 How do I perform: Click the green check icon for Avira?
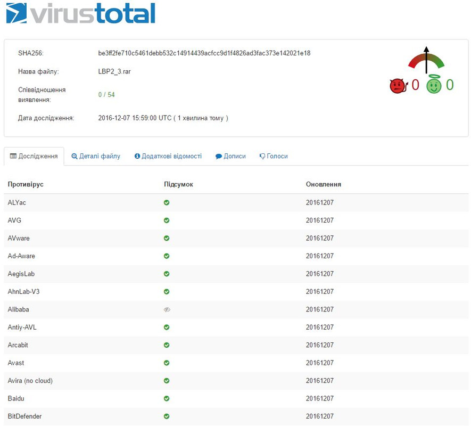click(x=167, y=381)
